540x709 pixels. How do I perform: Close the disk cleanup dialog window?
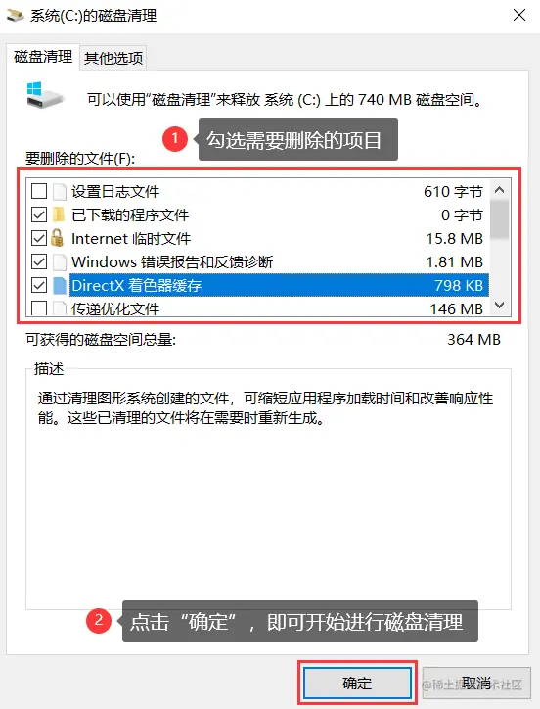[519, 15]
